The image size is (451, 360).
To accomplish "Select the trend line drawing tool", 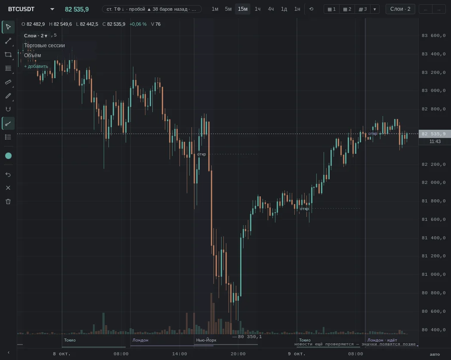I will click(8, 41).
